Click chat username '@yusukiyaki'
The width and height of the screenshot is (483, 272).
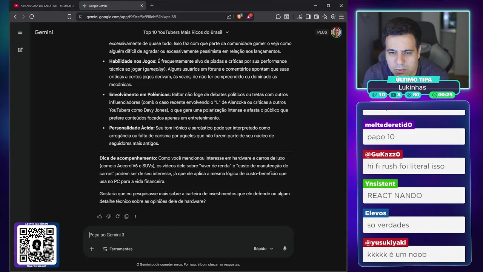tap(386, 243)
